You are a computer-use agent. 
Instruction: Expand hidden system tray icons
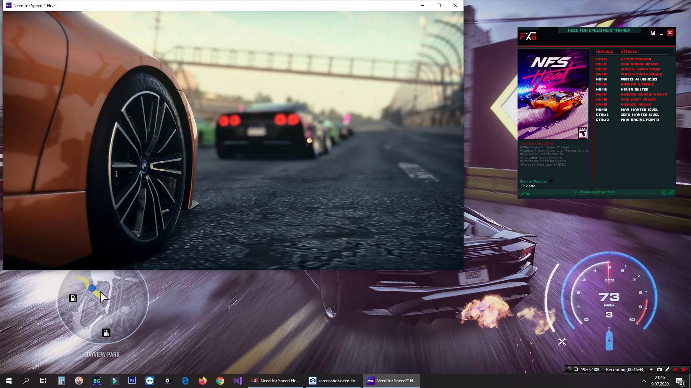pyautogui.click(x=643, y=381)
